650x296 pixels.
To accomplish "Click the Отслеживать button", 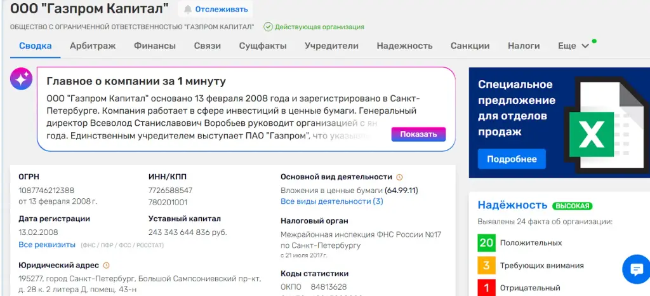I will (x=215, y=9).
